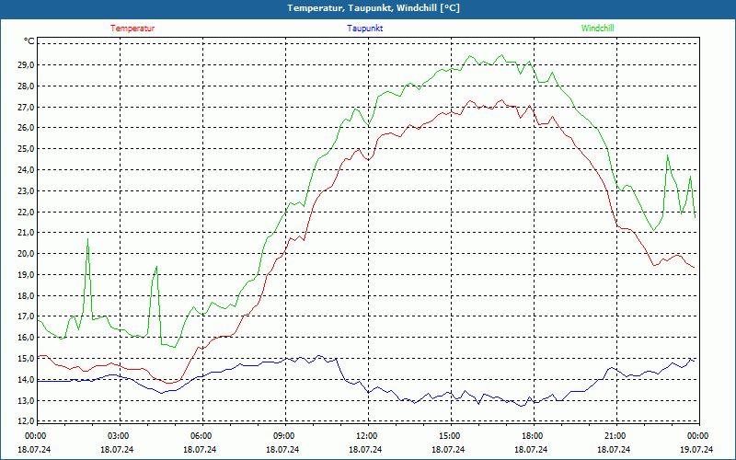
Task: Click the red Temperatur legend label
Action: point(132,29)
